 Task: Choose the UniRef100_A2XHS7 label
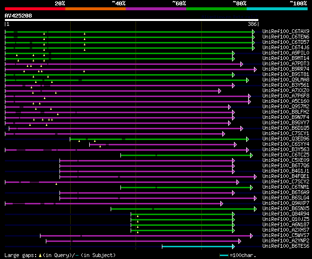tap(286, 230)
